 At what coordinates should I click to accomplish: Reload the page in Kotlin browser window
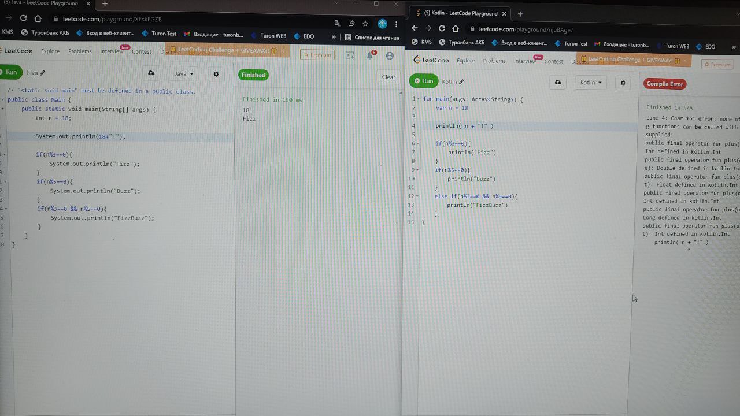pos(442,28)
